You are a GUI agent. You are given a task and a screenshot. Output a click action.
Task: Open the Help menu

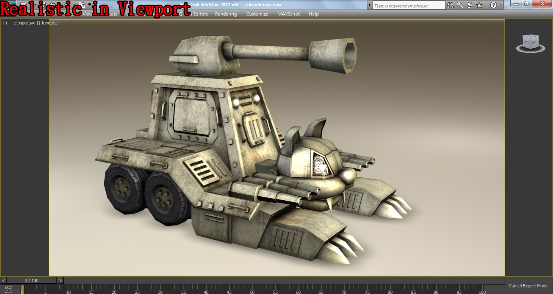click(314, 14)
